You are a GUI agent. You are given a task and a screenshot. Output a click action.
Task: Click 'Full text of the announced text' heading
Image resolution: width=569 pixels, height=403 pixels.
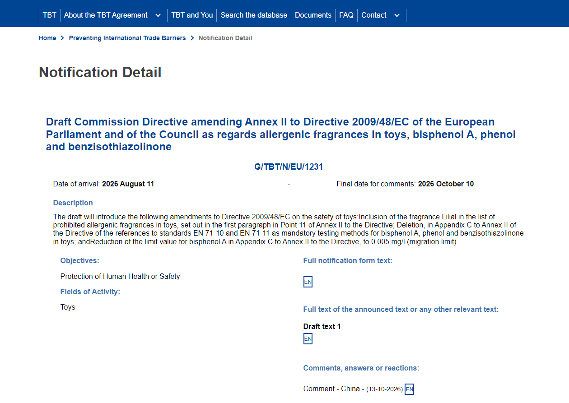tap(401, 310)
